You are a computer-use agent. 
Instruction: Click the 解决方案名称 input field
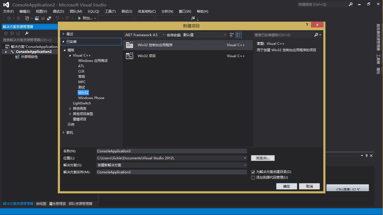click(x=172, y=172)
